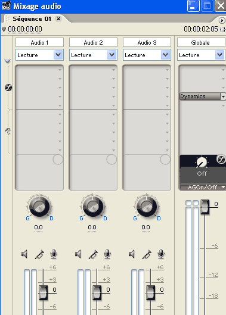Mute the Audio 3 track speaker icon
The image size is (226, 315).
coord(132,254)
